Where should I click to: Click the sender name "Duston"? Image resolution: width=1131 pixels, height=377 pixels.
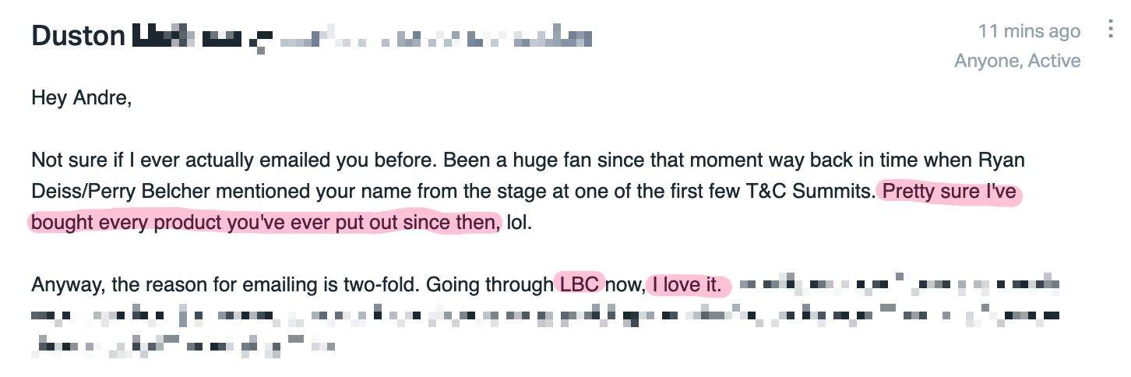[x=79, y=36]
